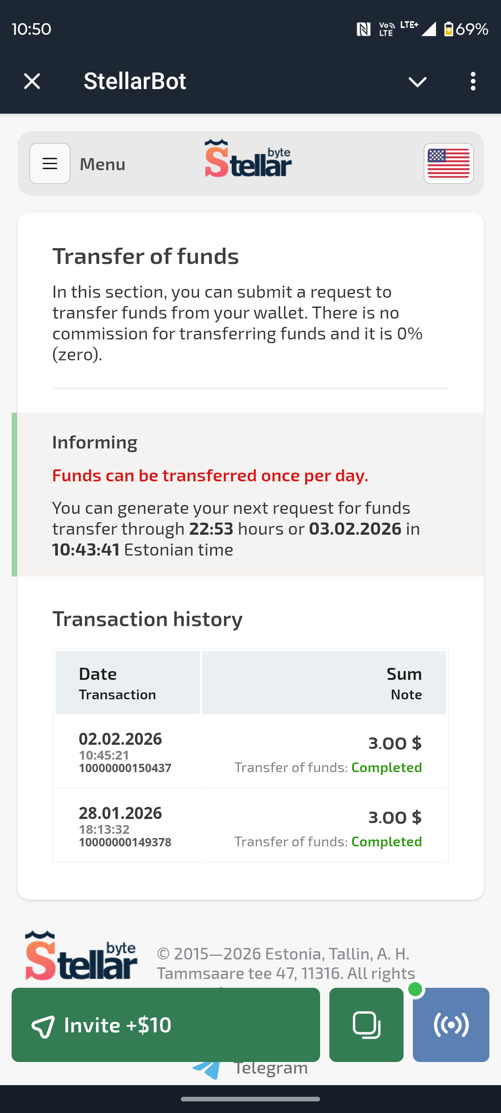Change language via US flag icon
This screenshot has width=501, height=1113.
pyautogui.click(x=448, y=164)
